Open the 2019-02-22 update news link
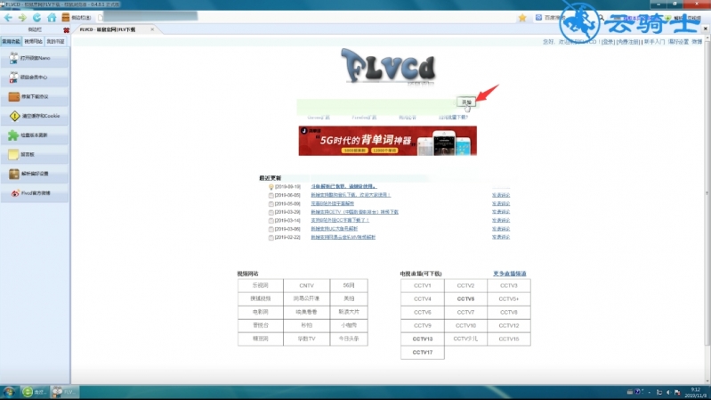The height and width of the screenshot is (400, 711). 343,237
